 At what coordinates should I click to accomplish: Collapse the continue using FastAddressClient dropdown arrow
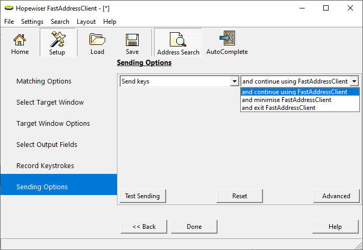(x=354, y=81)
